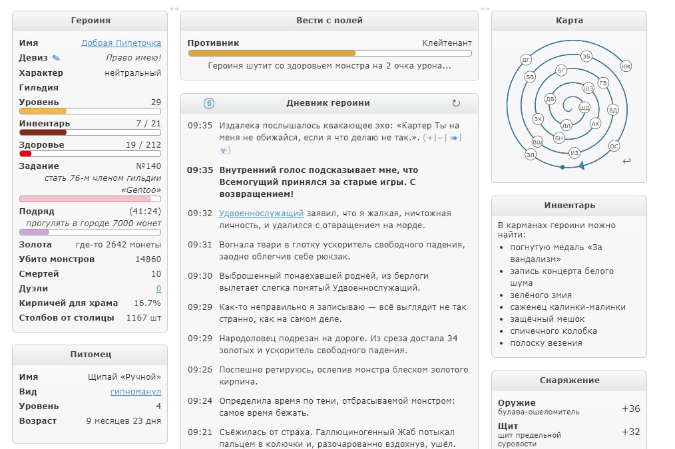Select the ДГ town on the spiral map

526,60
